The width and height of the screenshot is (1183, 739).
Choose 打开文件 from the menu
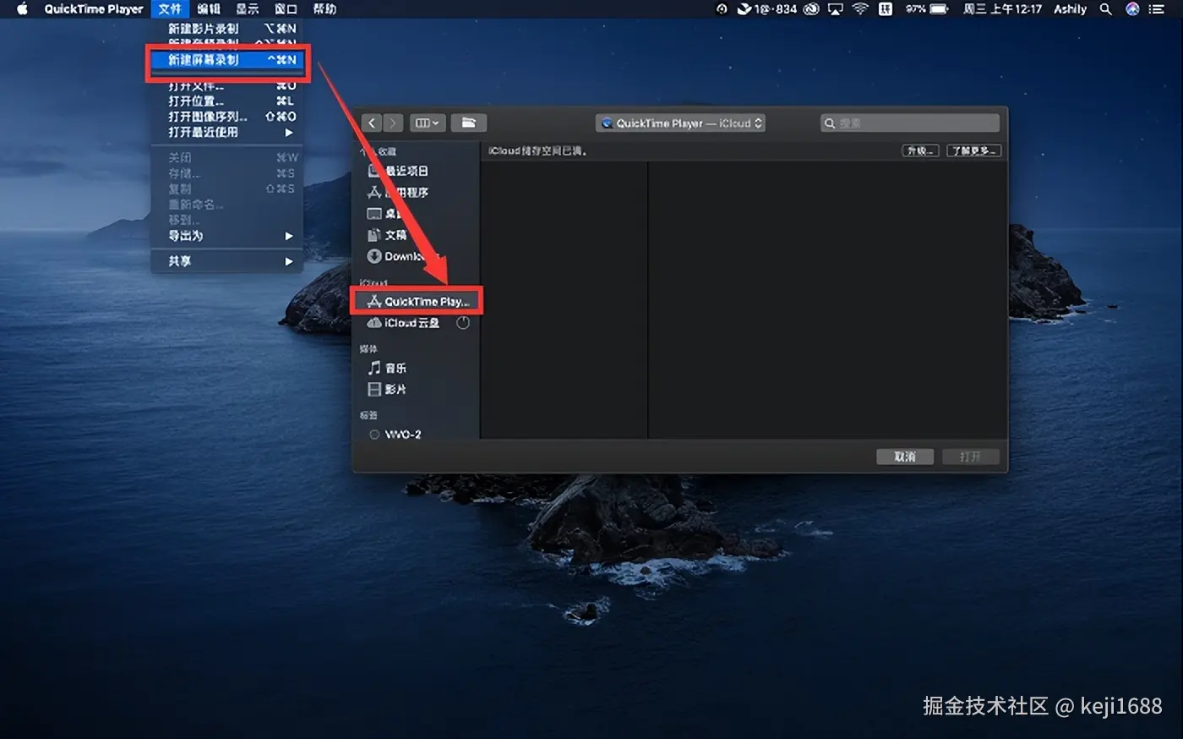click(x=227, y=85)
